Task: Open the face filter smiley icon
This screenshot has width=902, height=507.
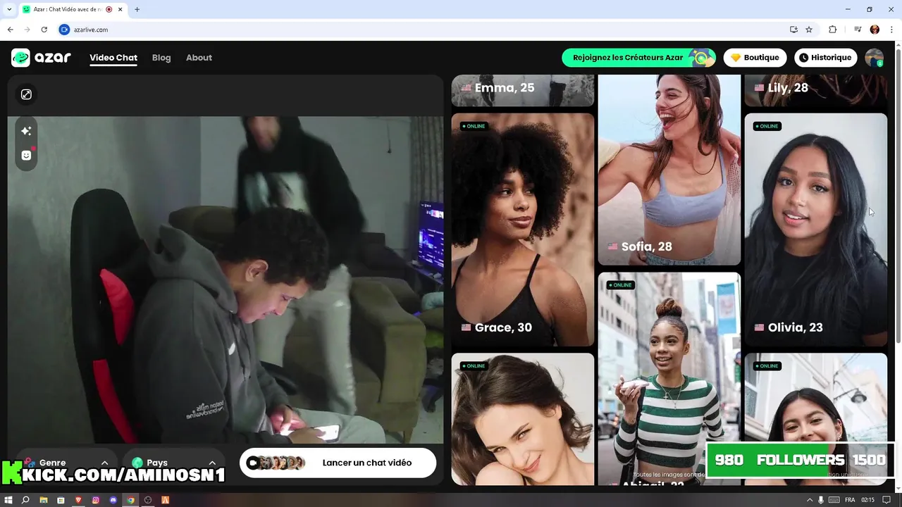Action: [26, 155]
